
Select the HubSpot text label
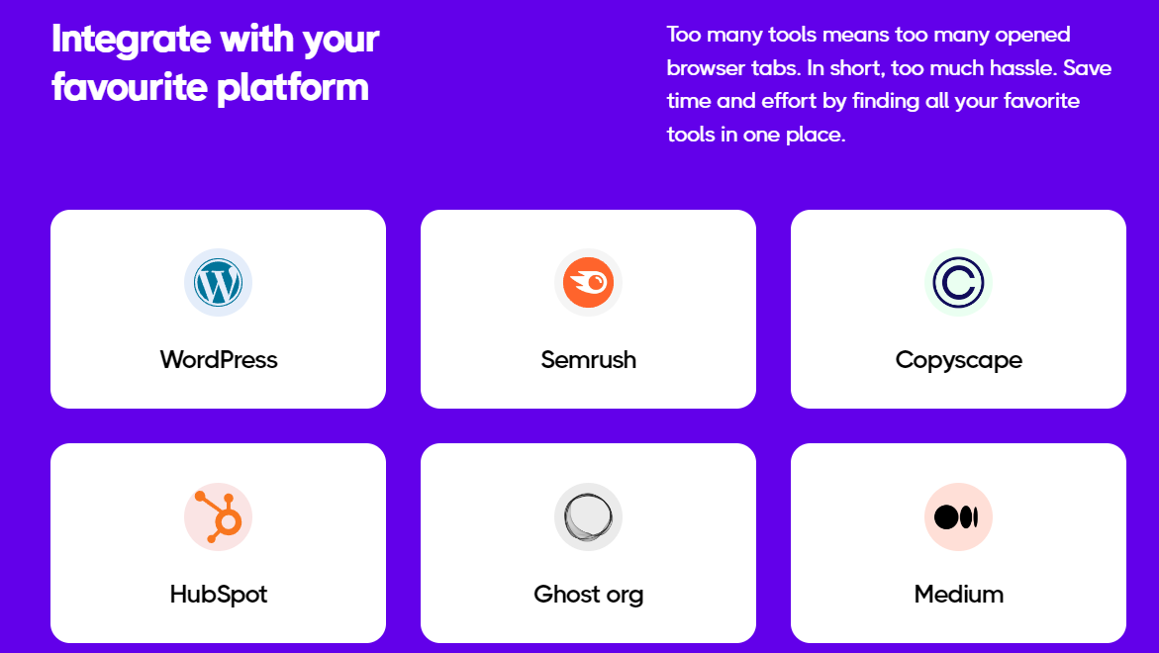tap(218, 594)
